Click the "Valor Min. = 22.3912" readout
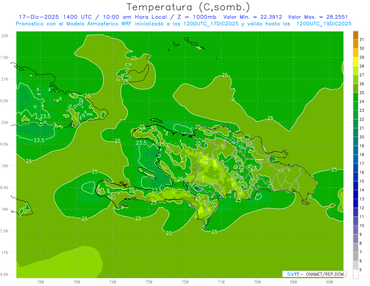This screenshot has width=370, height=286. coord(253,17)
